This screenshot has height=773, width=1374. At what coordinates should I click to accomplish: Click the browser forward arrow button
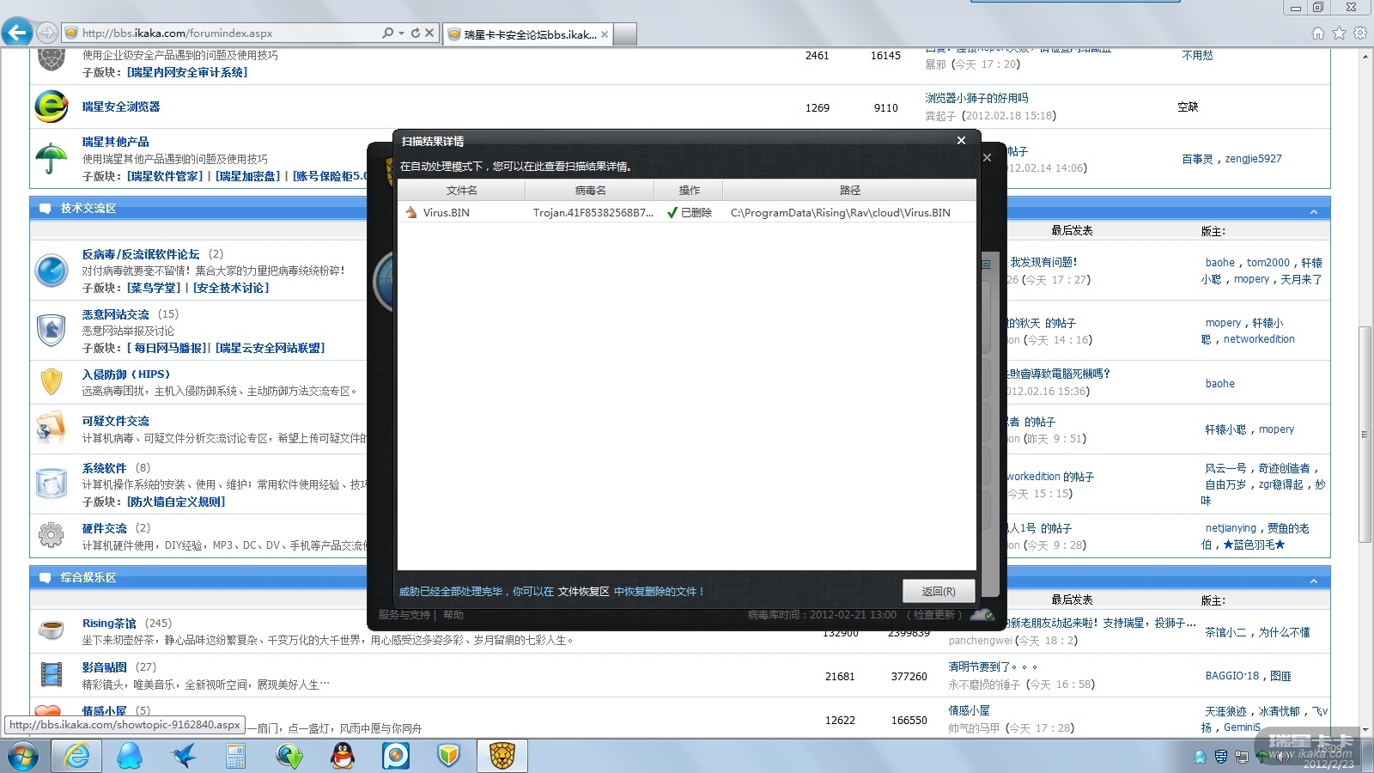coord(47,33)
